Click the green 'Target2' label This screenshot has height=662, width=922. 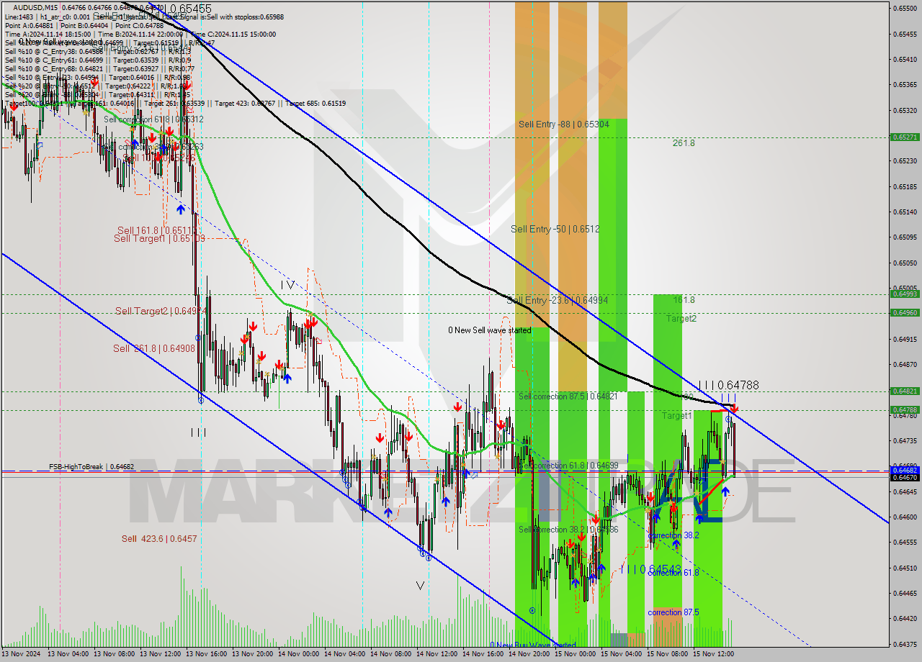click(681, 318)
